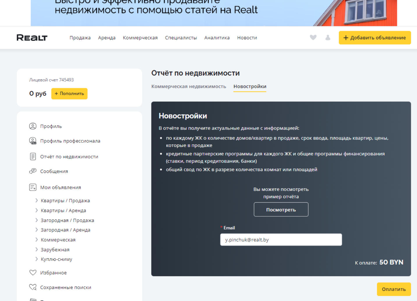The image size is (417, 301).
Task: Open Специалисты in the top navigation
Action: tap(181, 38)
